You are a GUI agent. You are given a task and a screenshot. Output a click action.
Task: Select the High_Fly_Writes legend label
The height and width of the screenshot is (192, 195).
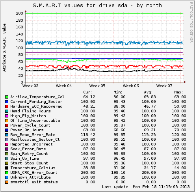28,116
